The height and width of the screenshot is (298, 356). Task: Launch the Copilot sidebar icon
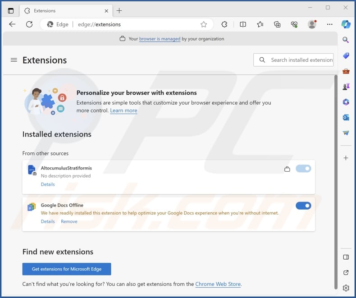[x=346, y=24]
